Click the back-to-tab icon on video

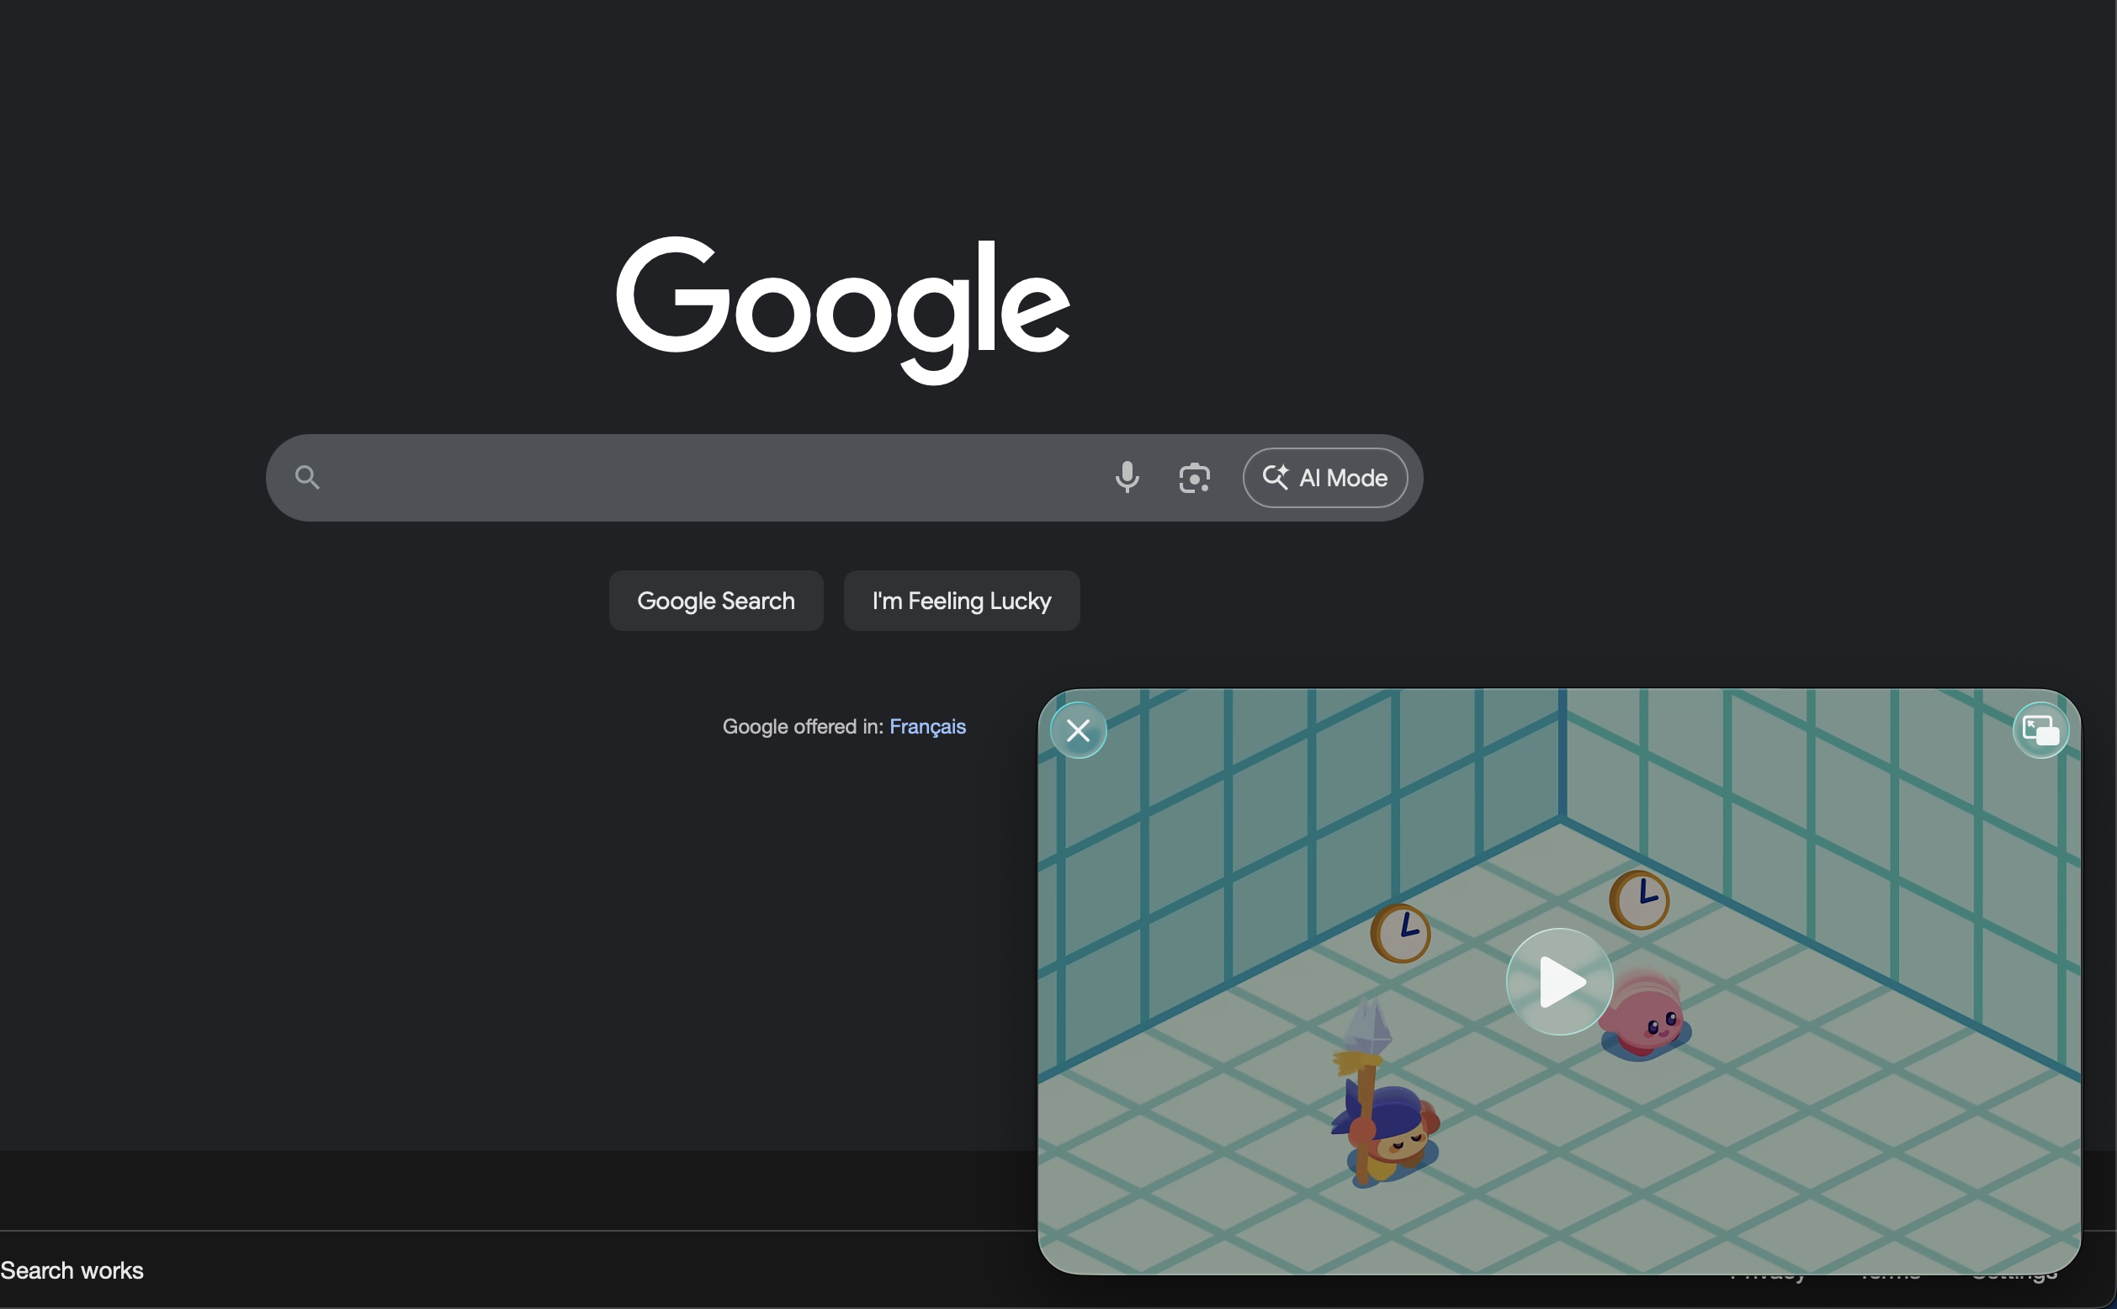(2040, 731)
